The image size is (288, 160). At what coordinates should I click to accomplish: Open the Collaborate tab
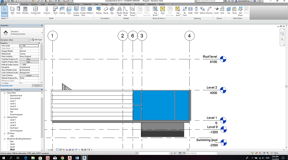(87, 4)
